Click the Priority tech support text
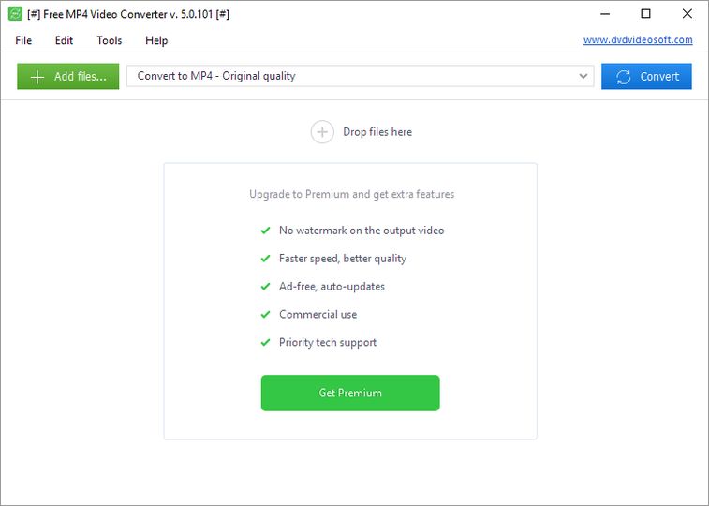709x506 pixels. coord(328,342)
